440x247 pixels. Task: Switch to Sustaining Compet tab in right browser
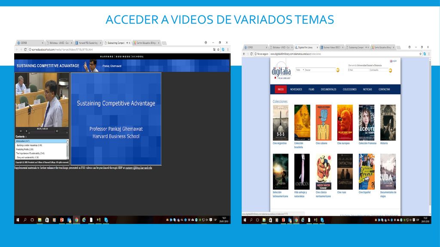357,47
